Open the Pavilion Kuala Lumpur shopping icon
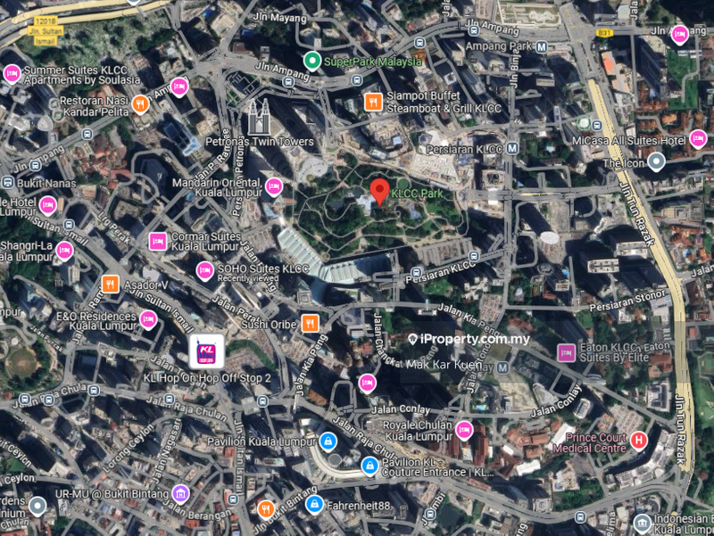Screen dimensions: 714x536 (328, 441)
